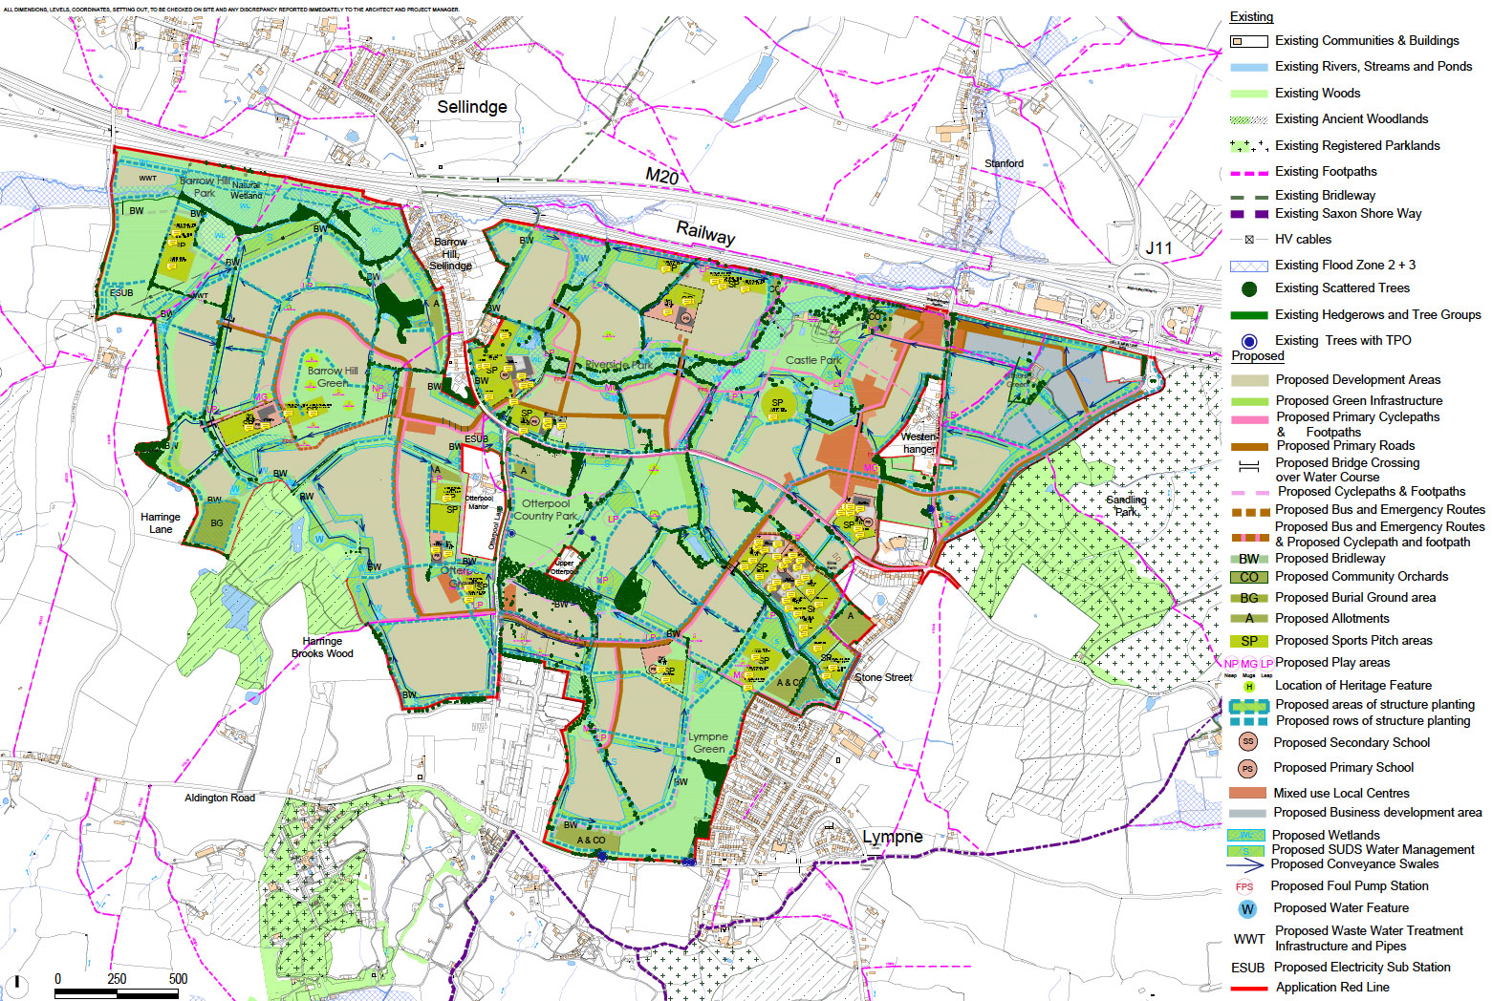Click the 'NP MG LP' play areas legend symbol

[1248, 665]
